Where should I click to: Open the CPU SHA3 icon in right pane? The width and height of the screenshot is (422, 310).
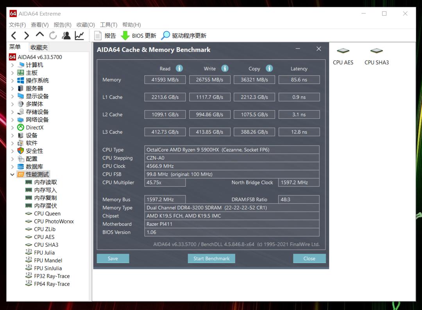click(x=377, y=57)
